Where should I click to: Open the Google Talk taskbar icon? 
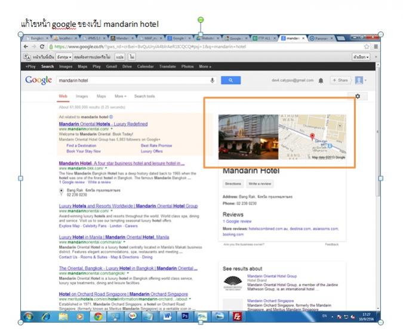(133, 317)
